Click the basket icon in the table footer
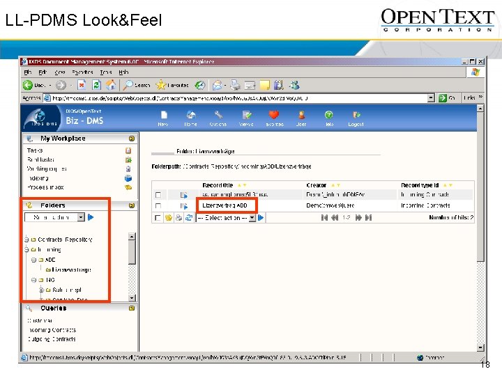The image size is (502, 376). 169,218
